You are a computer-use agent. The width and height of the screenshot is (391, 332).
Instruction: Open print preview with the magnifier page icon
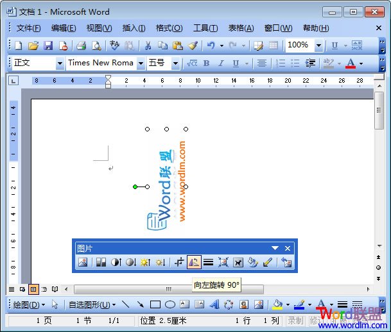(96, 46)
